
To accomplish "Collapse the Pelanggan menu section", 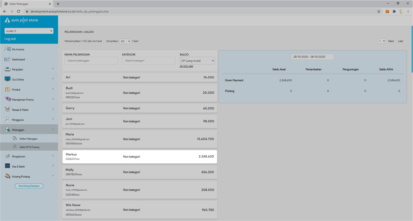I will [53, 129].
